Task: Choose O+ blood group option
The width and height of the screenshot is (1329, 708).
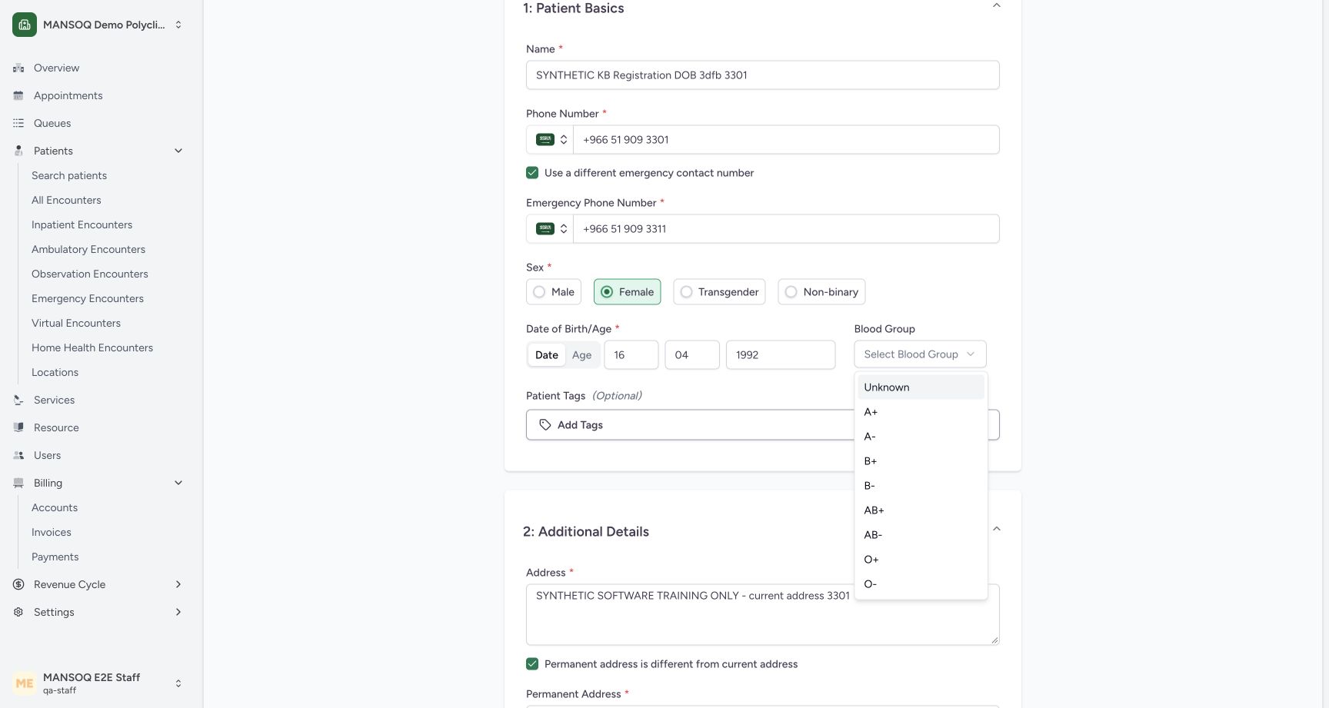Action: (921, 560)
